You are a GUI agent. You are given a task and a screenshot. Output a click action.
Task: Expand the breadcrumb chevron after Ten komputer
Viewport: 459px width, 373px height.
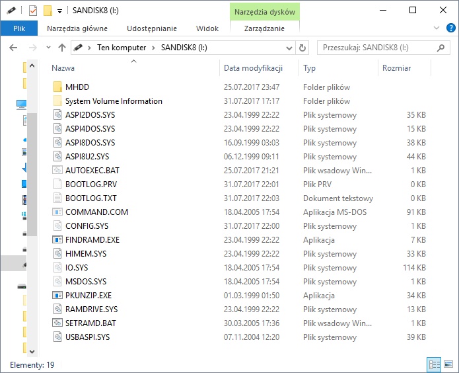click(153, 48)
